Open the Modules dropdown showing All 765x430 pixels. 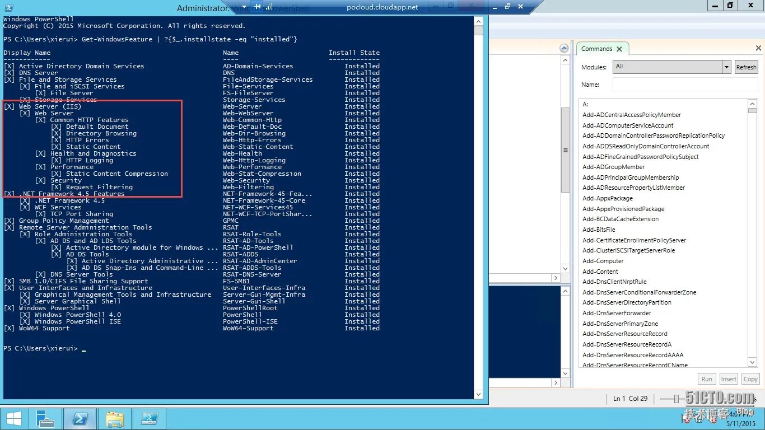point(672,67)
